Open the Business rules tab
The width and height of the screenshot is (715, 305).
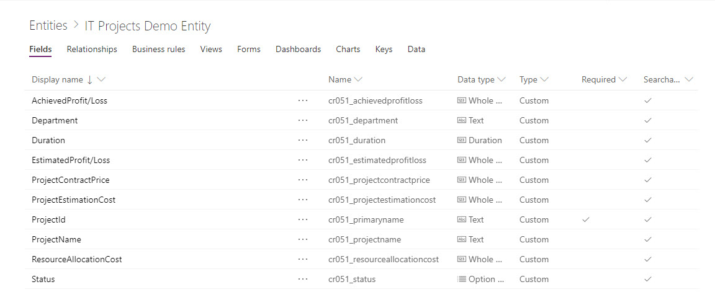click(158, 50)
